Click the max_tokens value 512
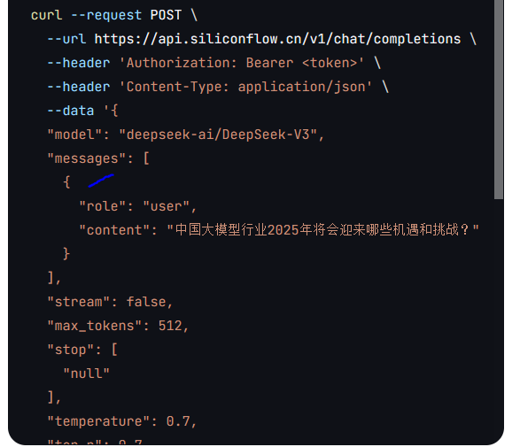The image size is (520, 447). click(x=170, y=326)
